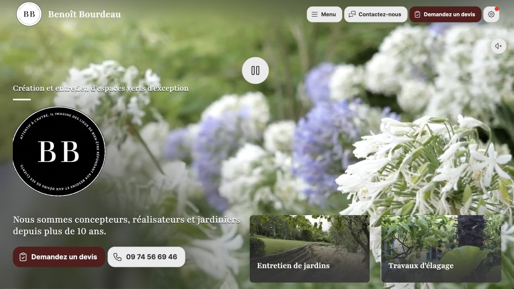
Task: Click the header Demandez un devis button
Action: pyautogui.click(x=445, y=14)
